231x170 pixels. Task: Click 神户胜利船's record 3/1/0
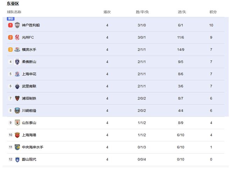(x=142, y=25)
